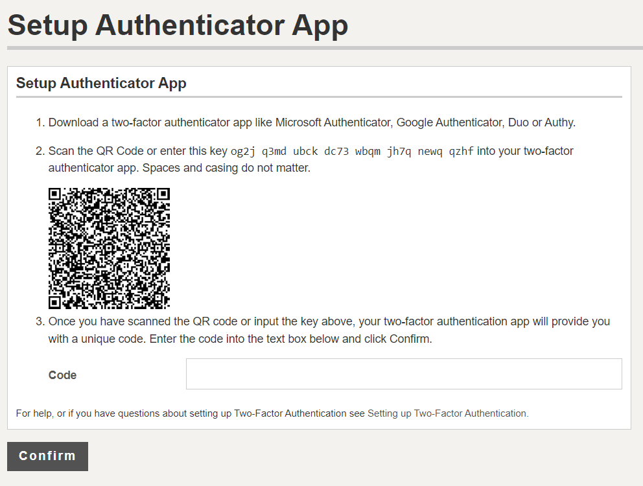Click the Spaces and casing do not matter text

click(226, 168)
